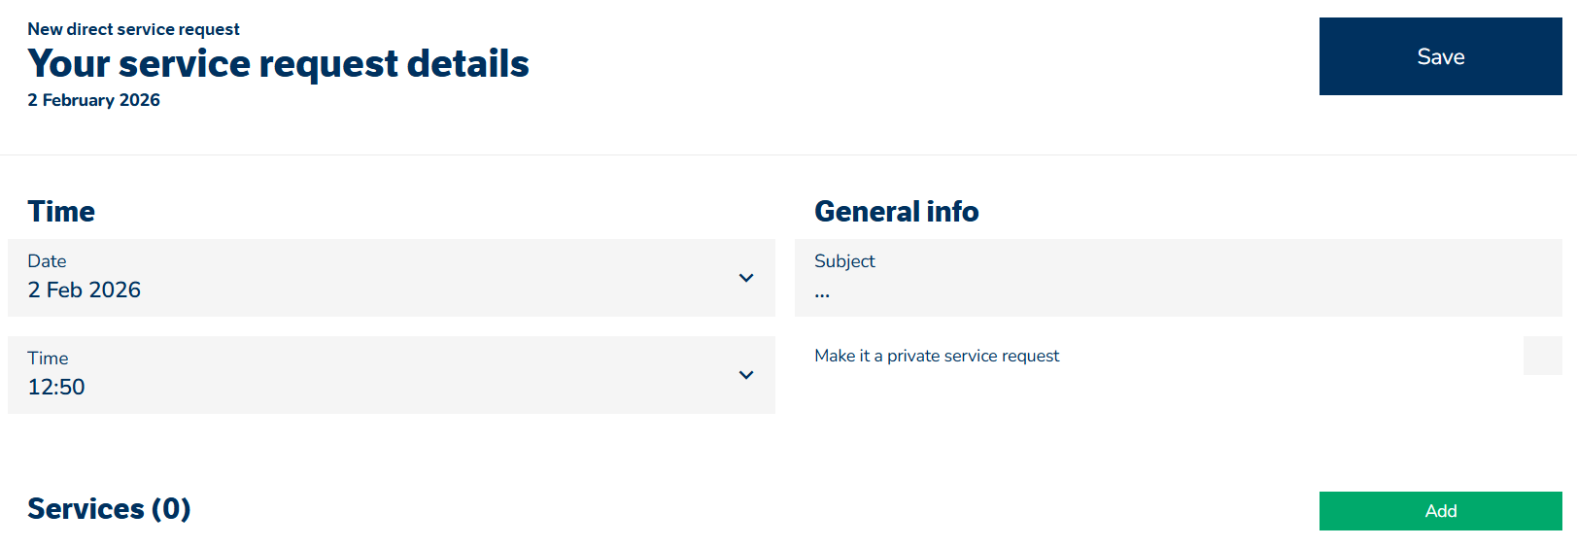The height and width of the screenshot is (547, 1577).
Task: Click the "Your service request details" title
Action: 278,64
